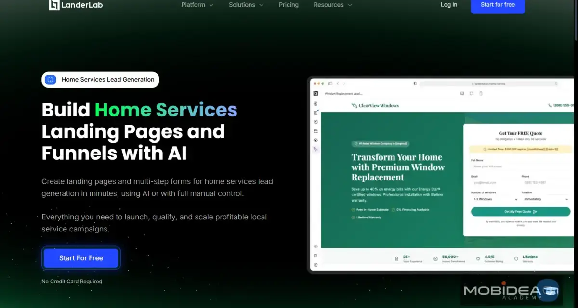Open the Number of Windows dropdown

494,199
